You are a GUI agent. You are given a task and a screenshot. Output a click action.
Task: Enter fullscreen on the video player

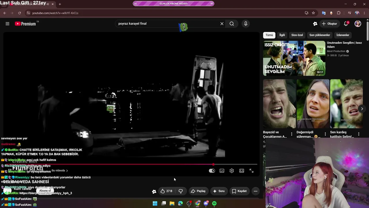click(251, 171)
